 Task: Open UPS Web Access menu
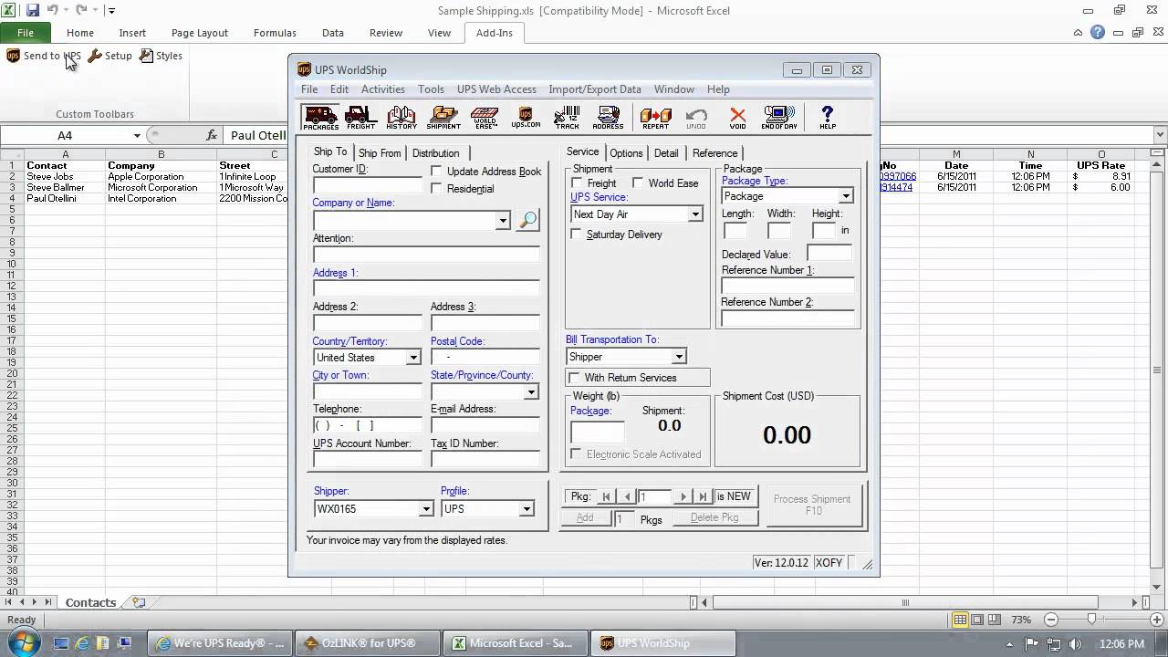coord(496,89)
